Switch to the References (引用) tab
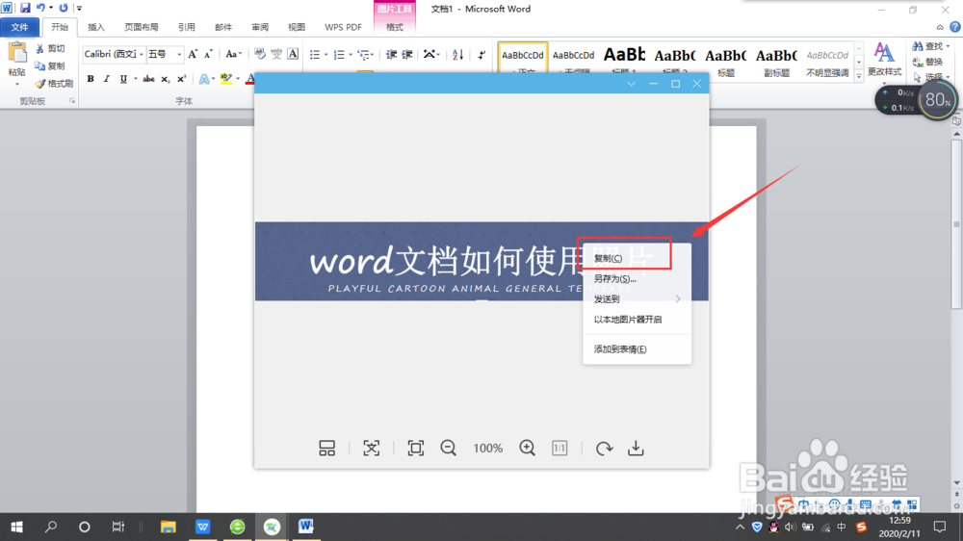 coord(186,27)
